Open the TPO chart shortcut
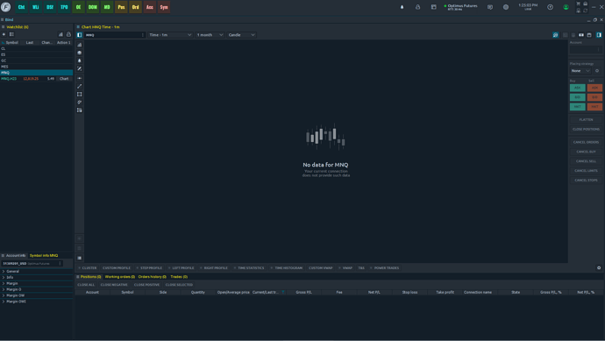The width and height of the screenshot is (605, 341). coord(64,7)
